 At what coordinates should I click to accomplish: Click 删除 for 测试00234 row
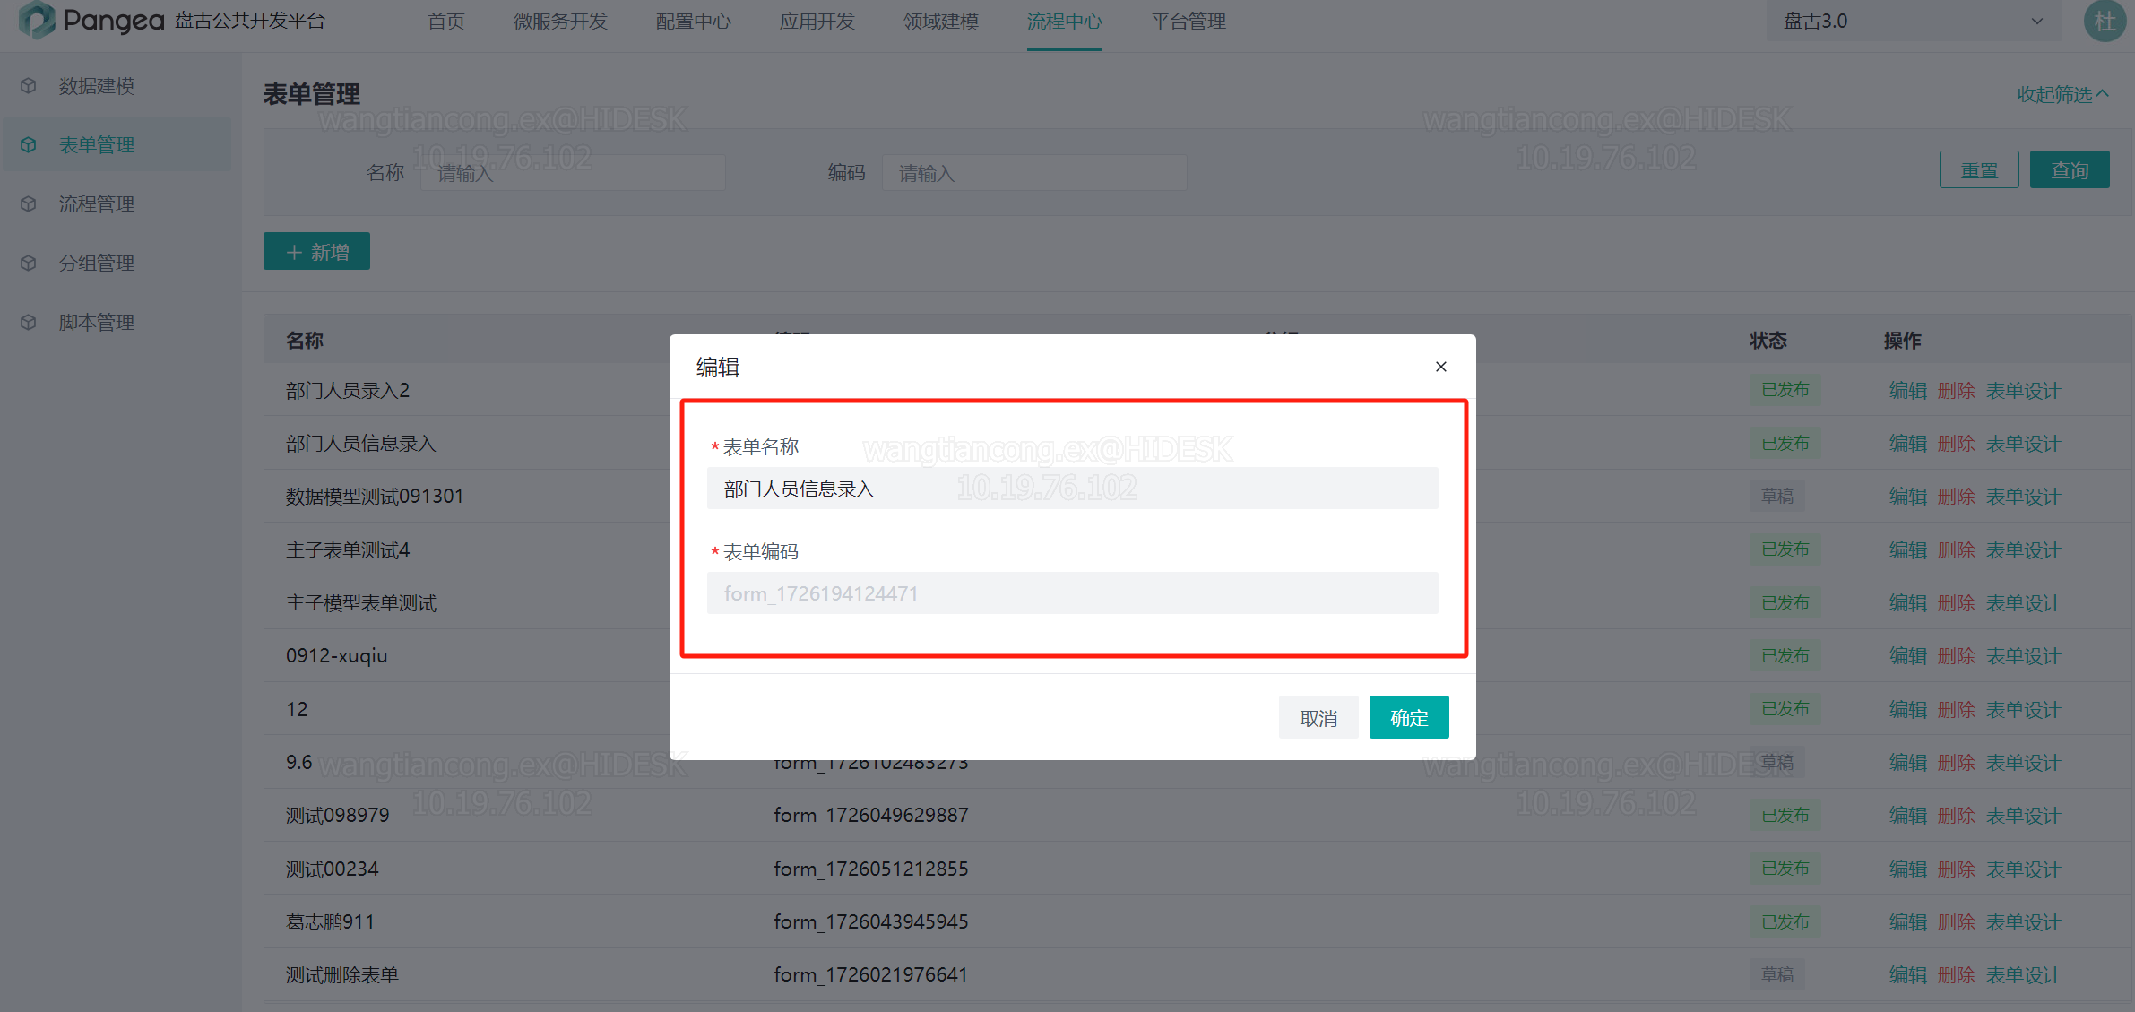pyautogui.click(x=1957, y=869)
